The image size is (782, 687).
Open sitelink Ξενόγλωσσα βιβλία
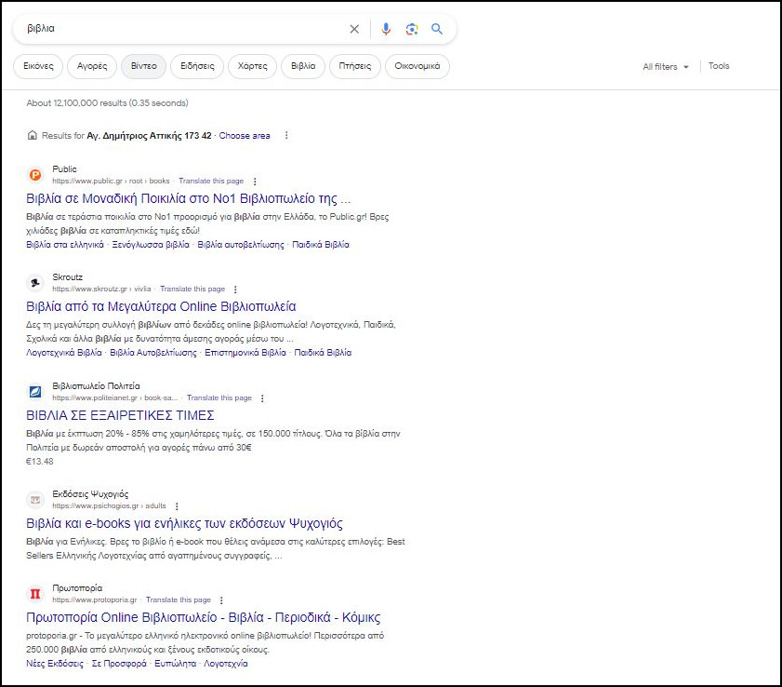[151, 245]
